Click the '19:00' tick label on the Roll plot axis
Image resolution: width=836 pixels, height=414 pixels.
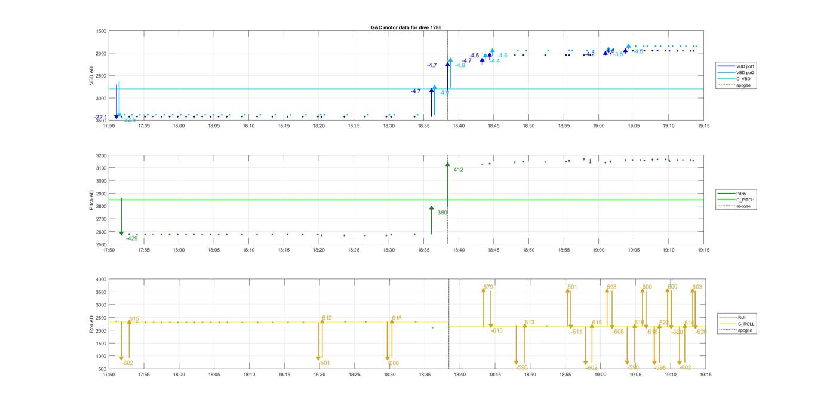pyautogui.click(x=600, y=375)
